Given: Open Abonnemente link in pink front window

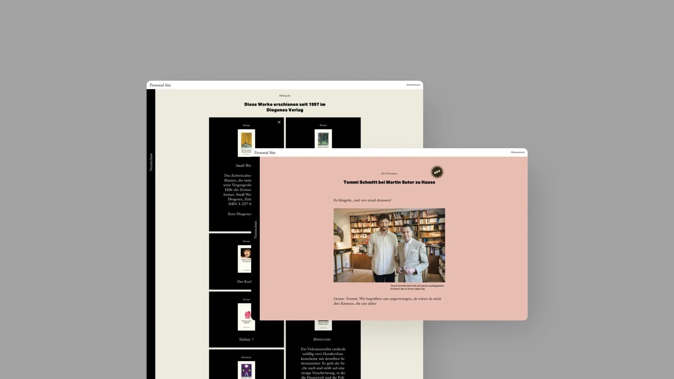Looking at the screenshot, I should click(x=517, y=152).
